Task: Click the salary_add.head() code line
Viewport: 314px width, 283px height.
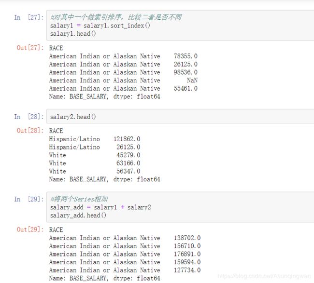Action: point(78,216)
